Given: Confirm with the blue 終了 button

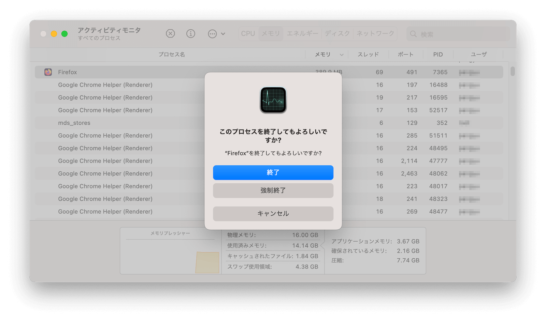Looking at the screenshot, I should (273, 172).
